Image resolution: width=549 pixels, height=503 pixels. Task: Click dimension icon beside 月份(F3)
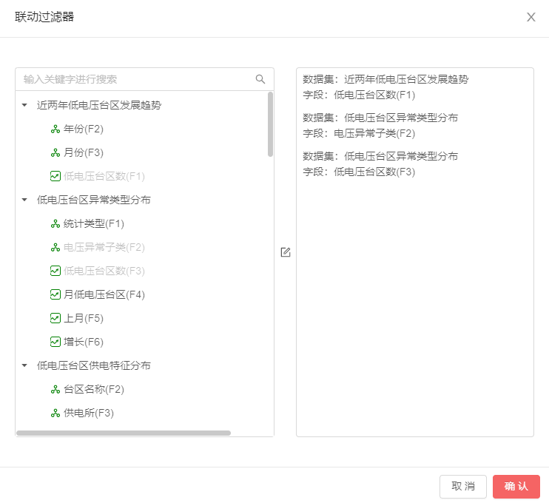coord(55,153)
